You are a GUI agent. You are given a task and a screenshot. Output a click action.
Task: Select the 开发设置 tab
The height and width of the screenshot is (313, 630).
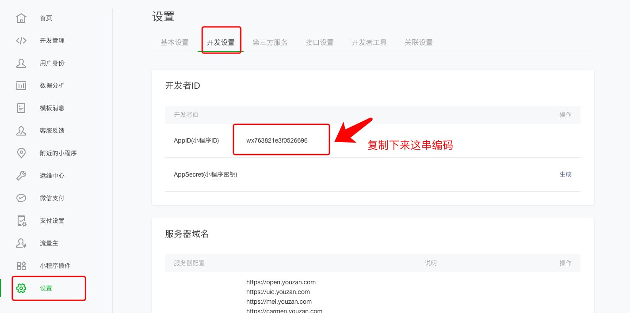221,42
